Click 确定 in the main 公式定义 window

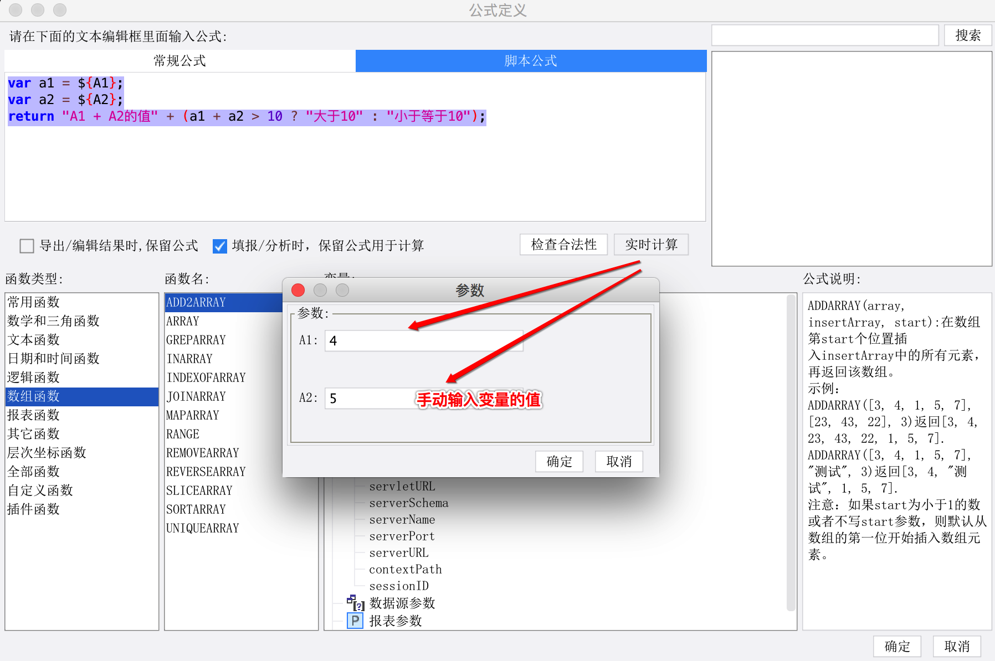pyautogui.click(x=897, y=646)
